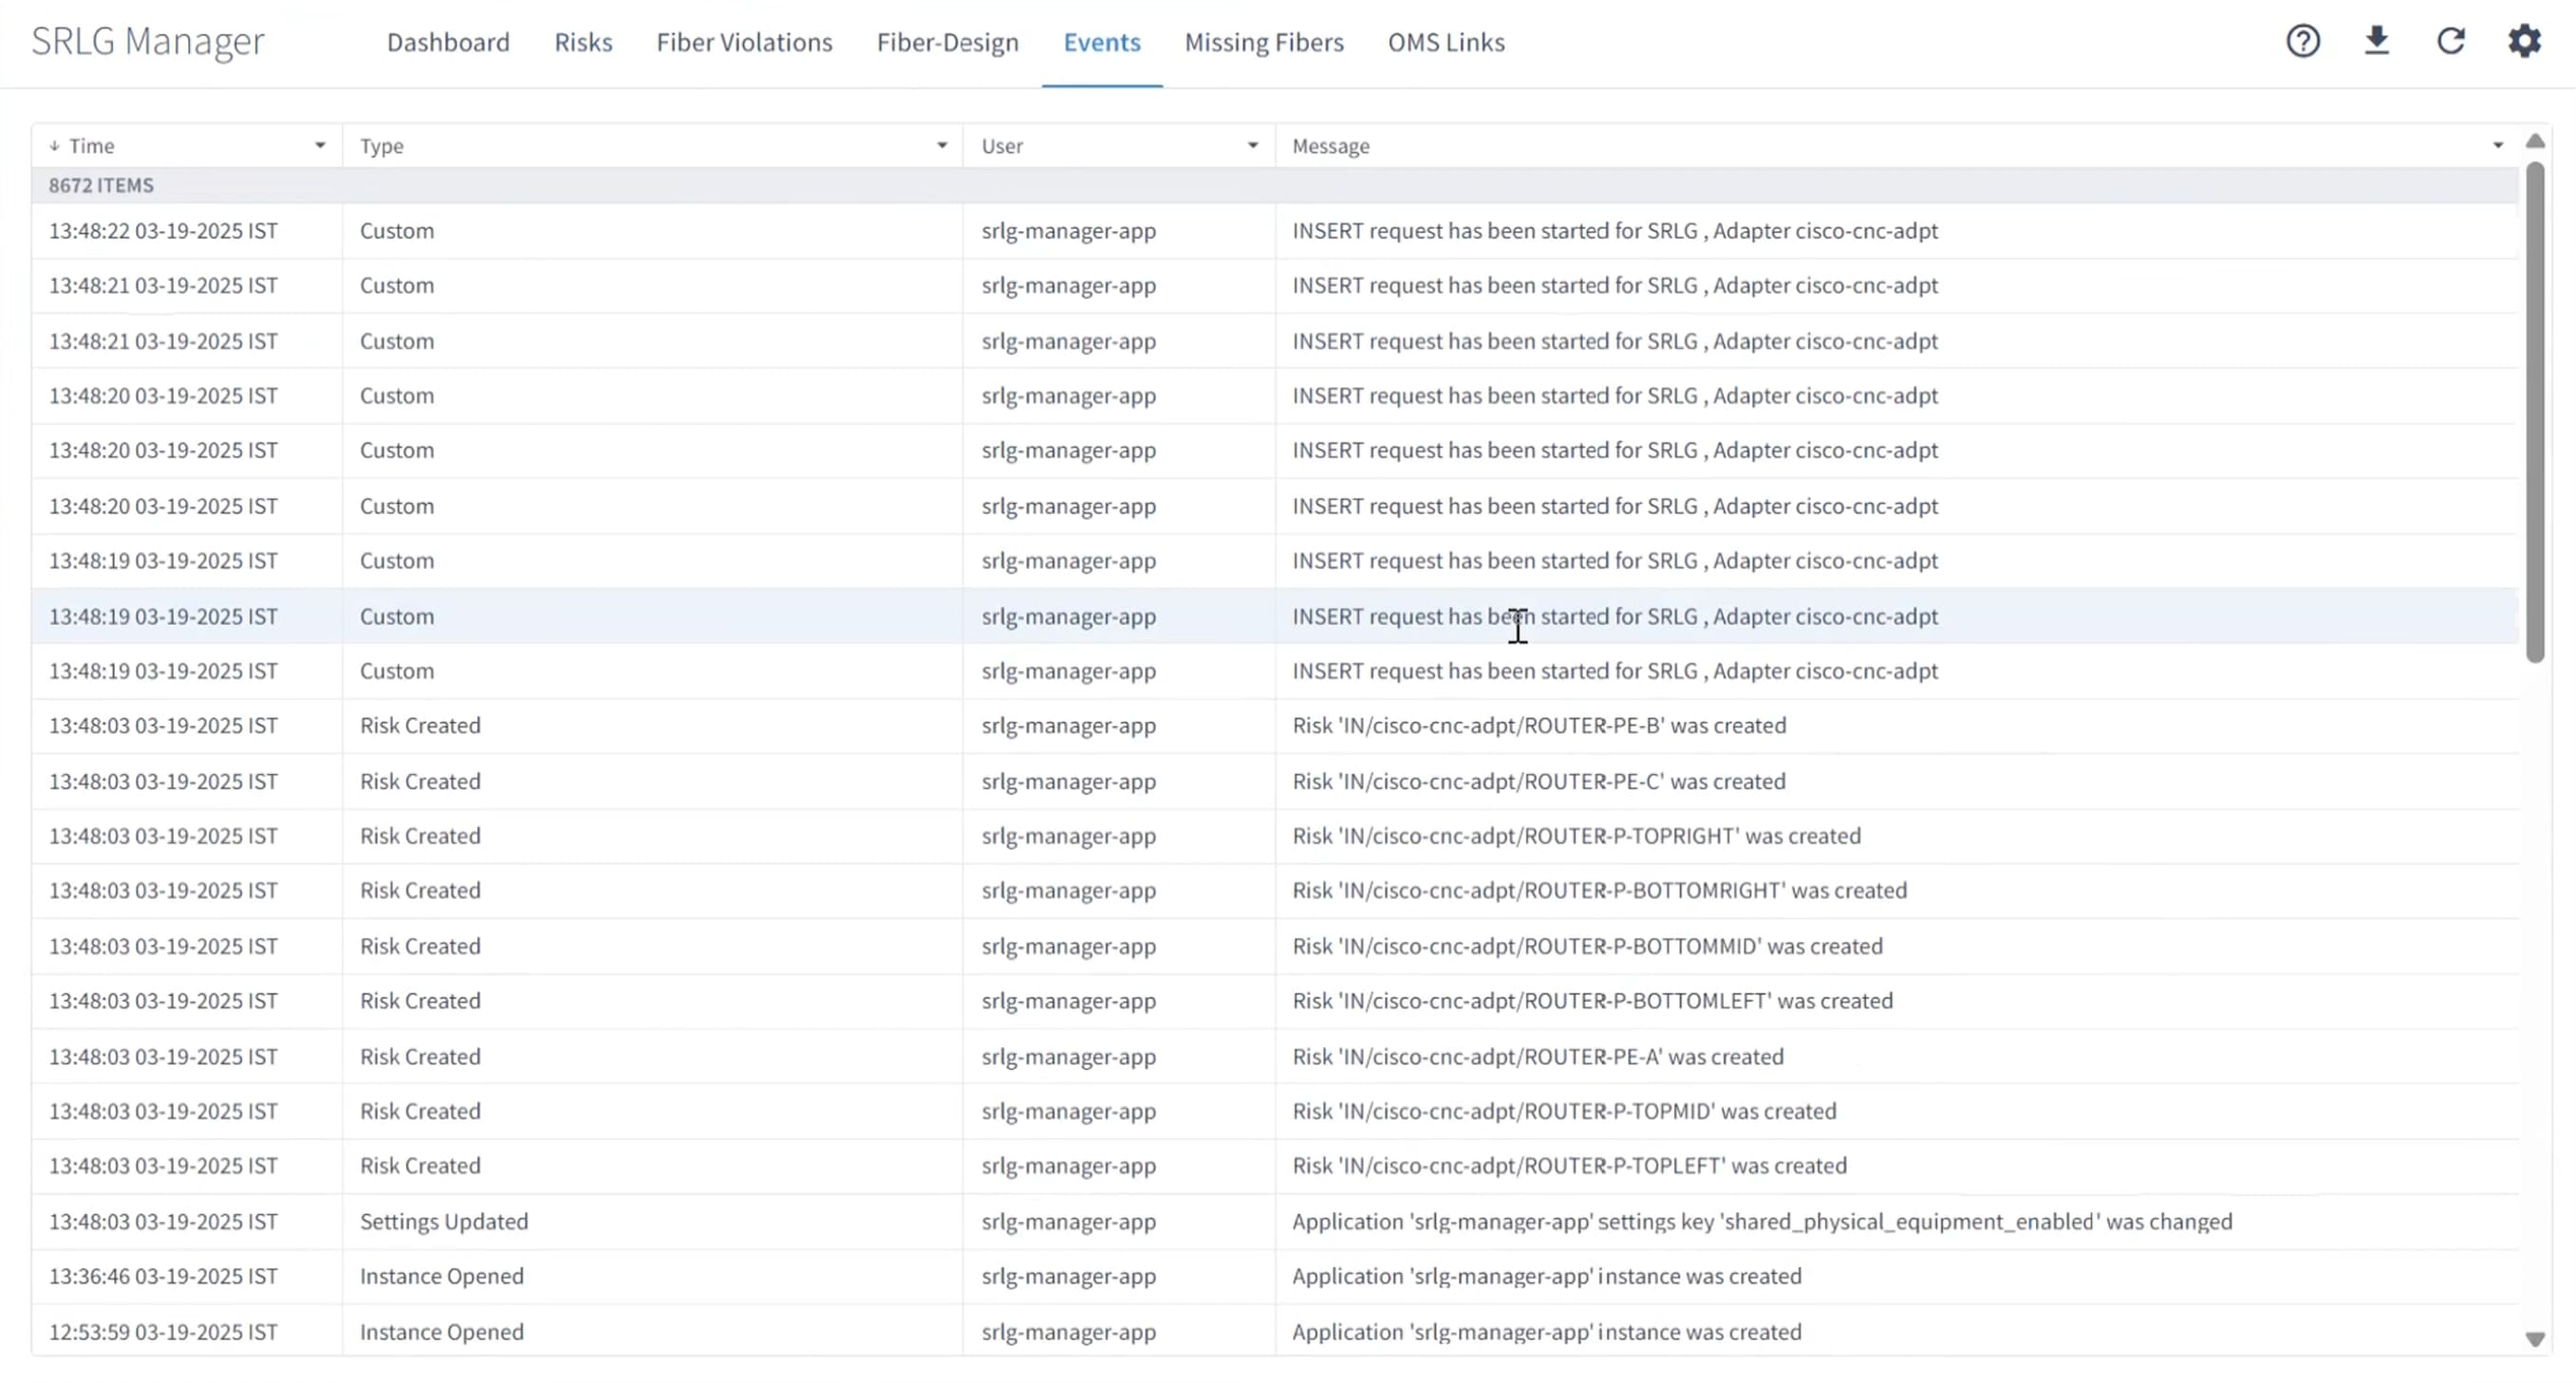Select the Events tab
2576x1383 pixels.
pyautogui.click(x=1102, y=42)
